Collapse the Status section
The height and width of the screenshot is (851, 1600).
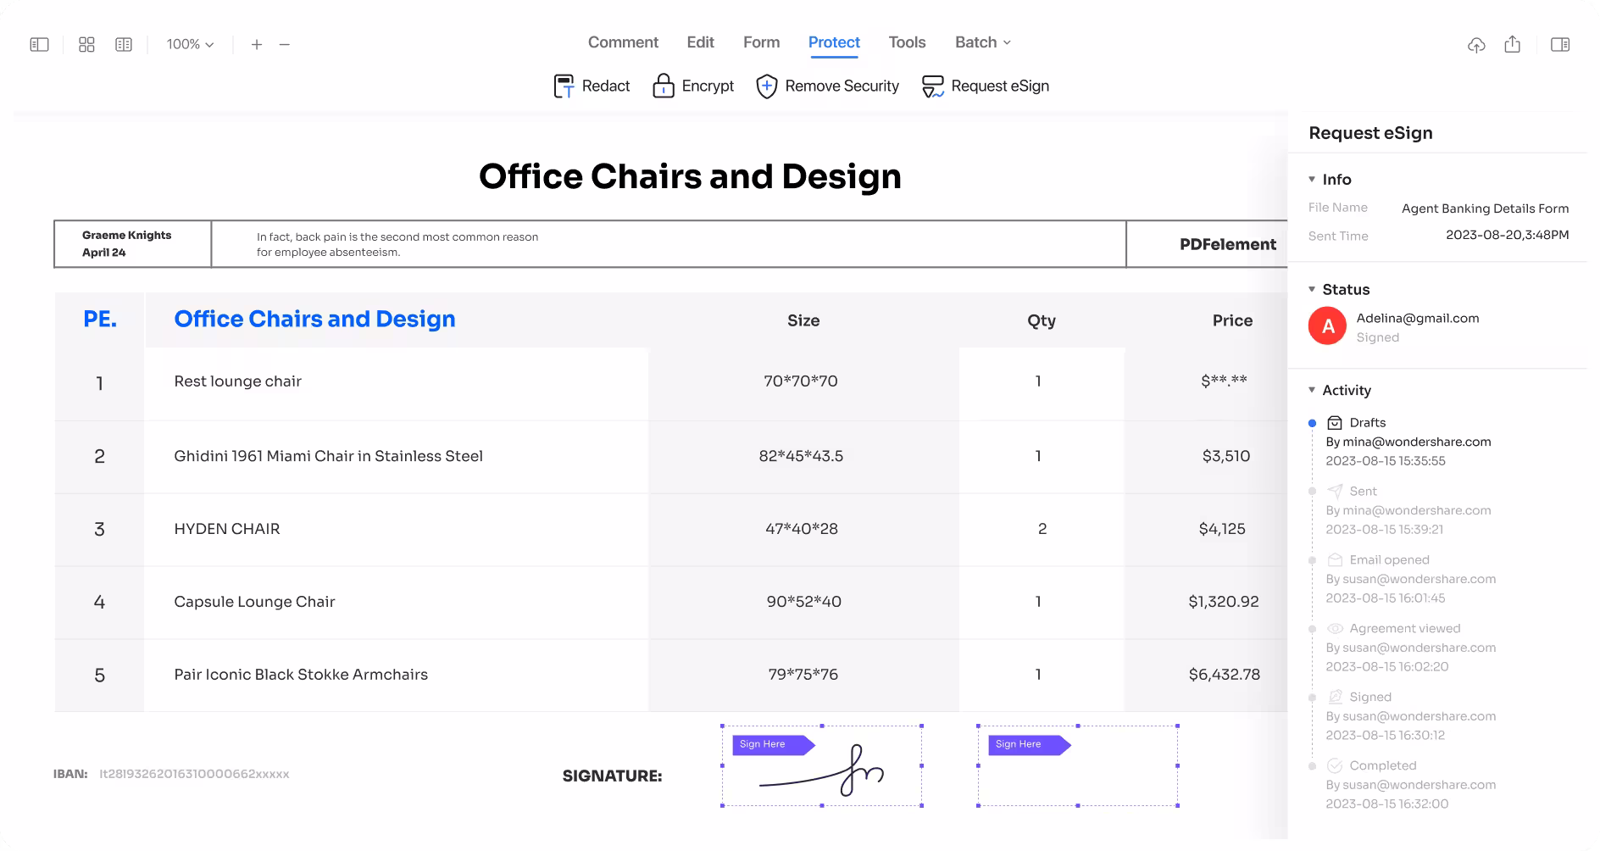tap(1312, 289)
